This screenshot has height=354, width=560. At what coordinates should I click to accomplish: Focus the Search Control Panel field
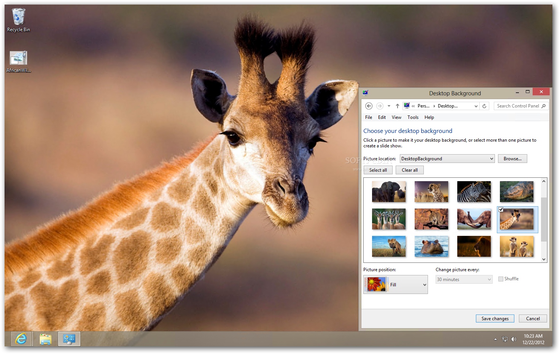pyautogui.click(x=521, y=106)
